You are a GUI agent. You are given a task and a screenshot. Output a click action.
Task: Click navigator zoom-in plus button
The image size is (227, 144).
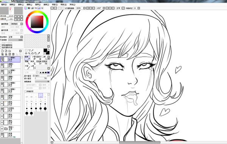pos(19,16)
